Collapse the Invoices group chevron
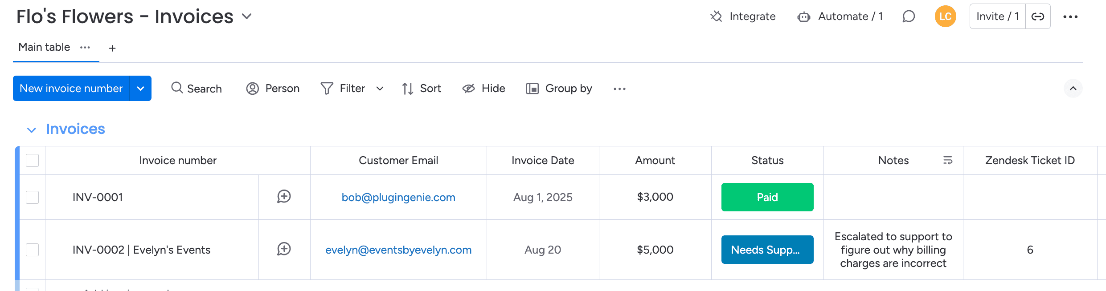 tap(31, 130)
